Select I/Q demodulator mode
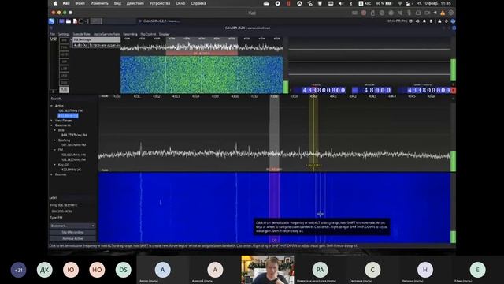504x284 pixels. pos(64,89)
